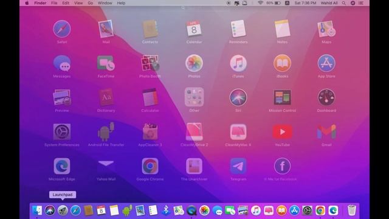Open the Yahoo Mail app

[x=106, y=164]
